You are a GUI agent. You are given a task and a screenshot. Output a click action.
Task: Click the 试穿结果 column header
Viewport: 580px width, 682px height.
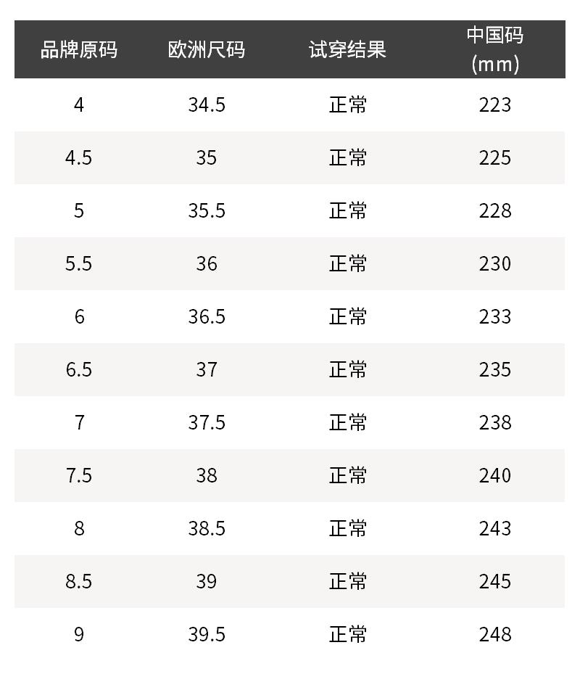point(348,49)
